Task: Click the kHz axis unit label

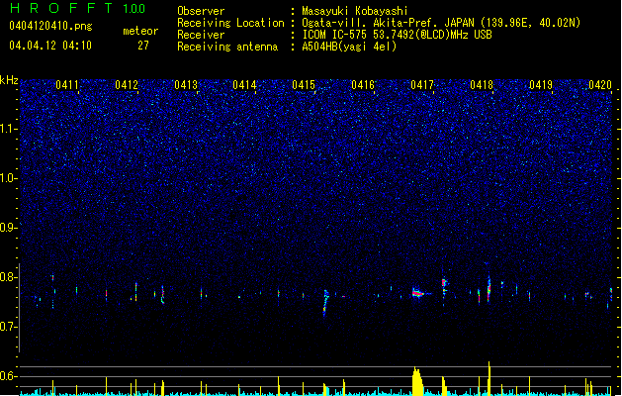Action: pos(9,80)
